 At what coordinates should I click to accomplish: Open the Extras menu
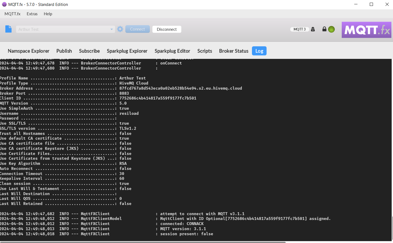(x=32, y=14)
